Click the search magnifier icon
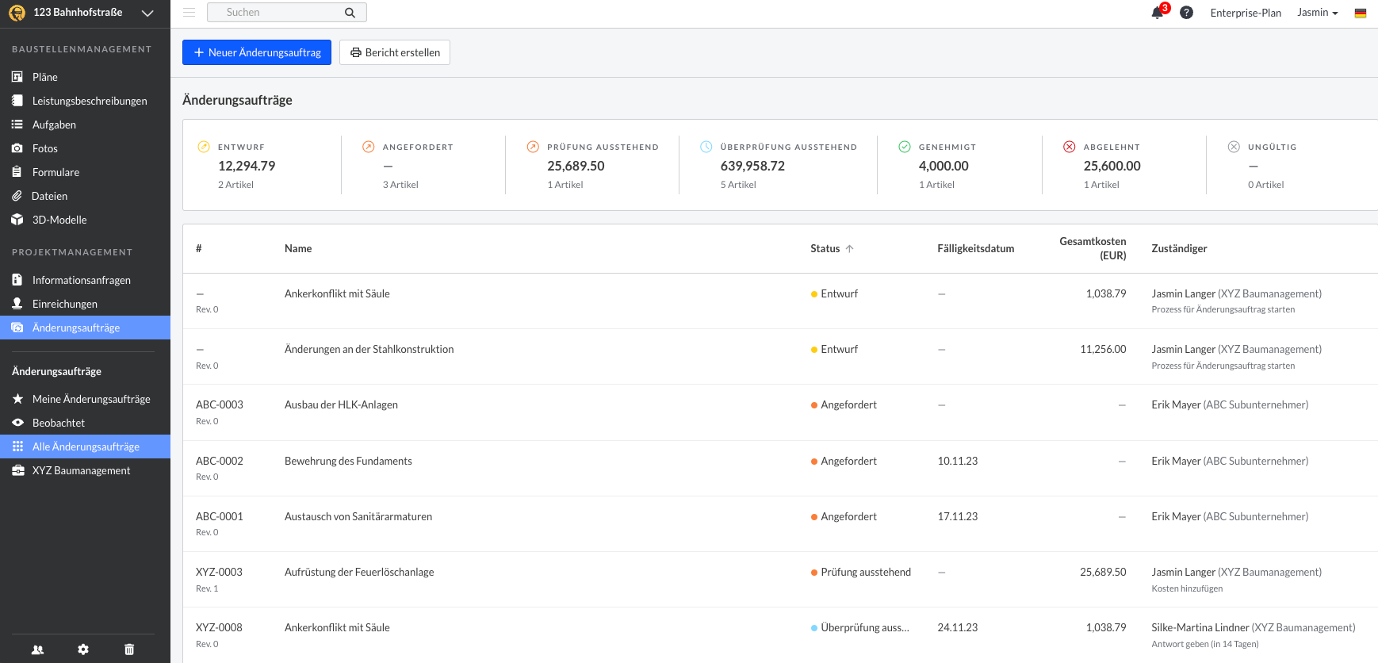1378x663 pixels. point(350,13)
